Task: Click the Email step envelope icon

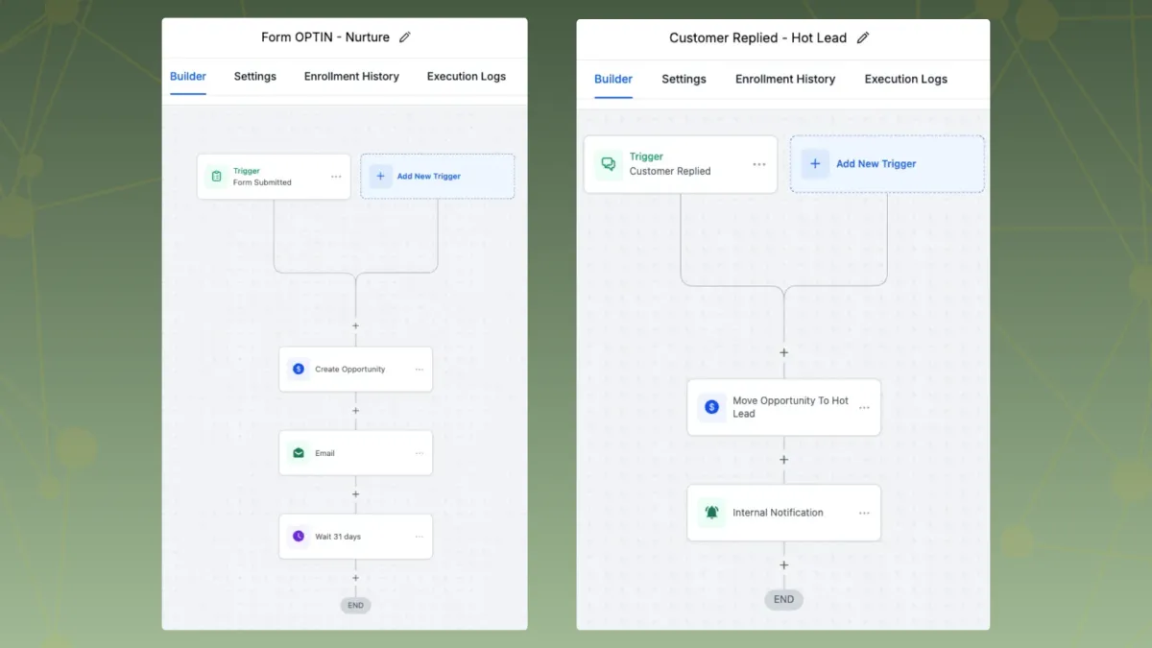Action: (298, 453)
